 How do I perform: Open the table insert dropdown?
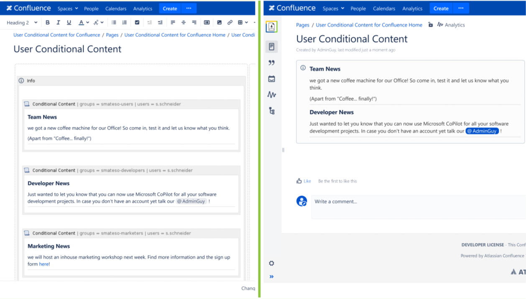(243, 23)
